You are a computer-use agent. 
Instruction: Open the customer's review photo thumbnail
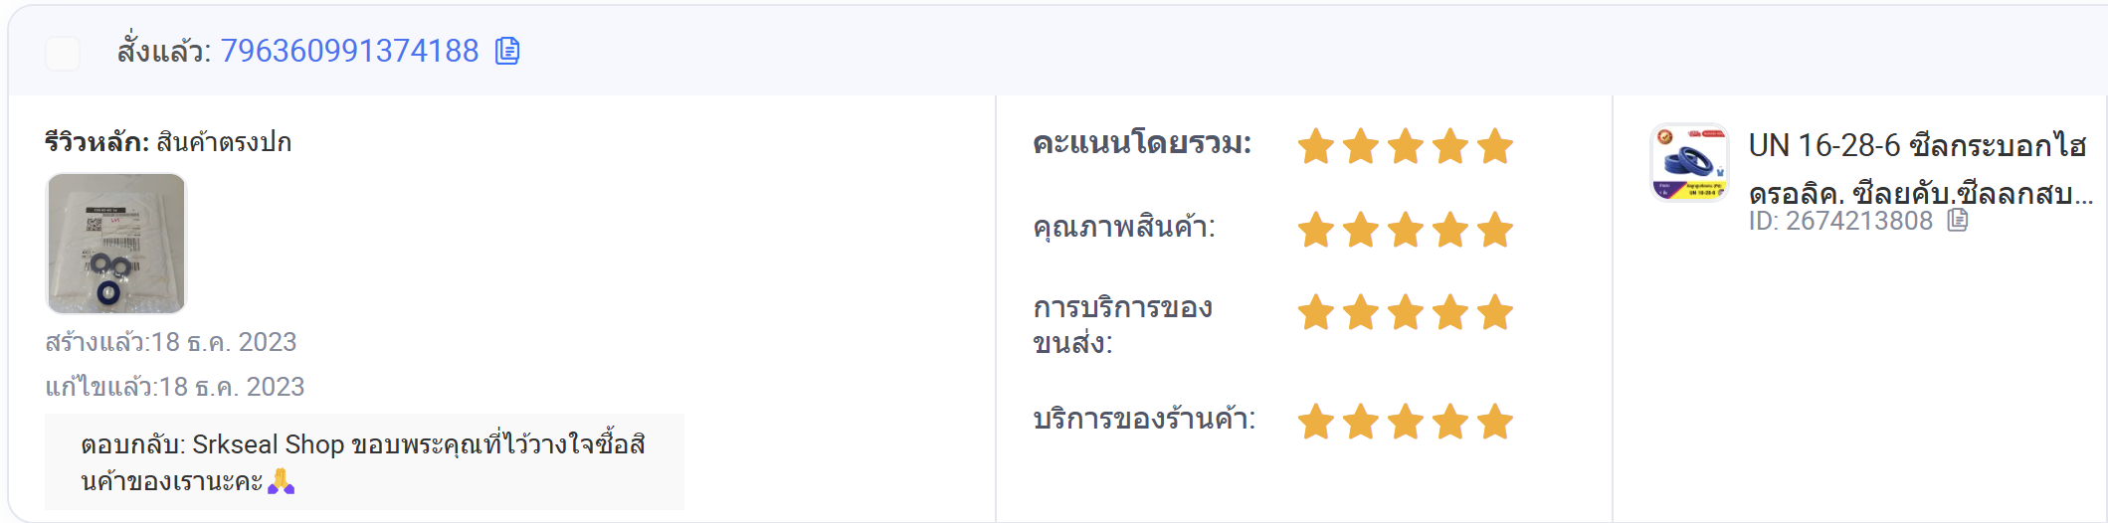pos(116,244)
